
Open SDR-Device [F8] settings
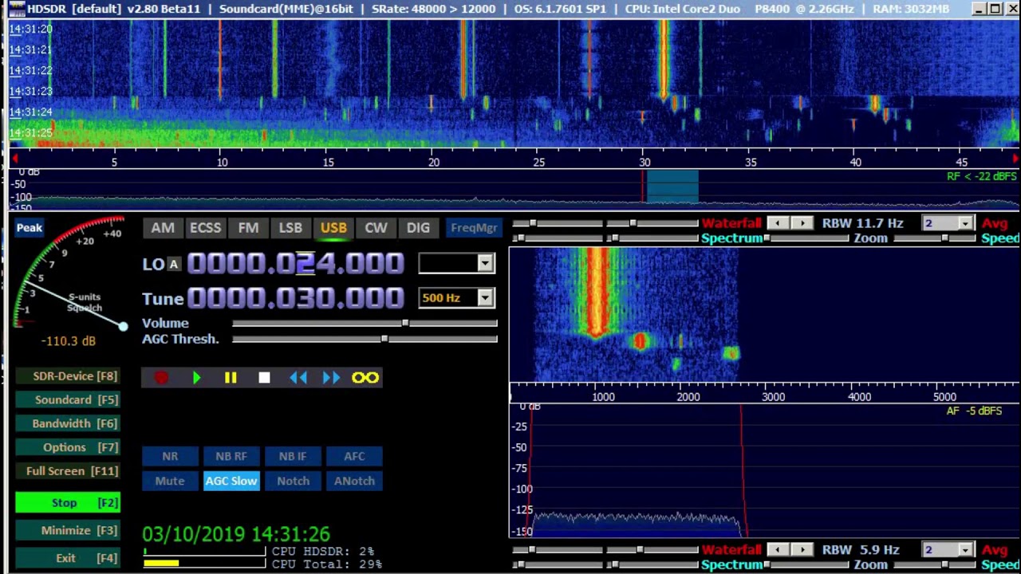(x=68, y=375)
